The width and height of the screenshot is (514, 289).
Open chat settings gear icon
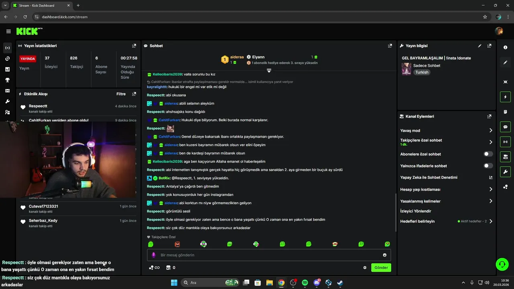coord(365,268)
